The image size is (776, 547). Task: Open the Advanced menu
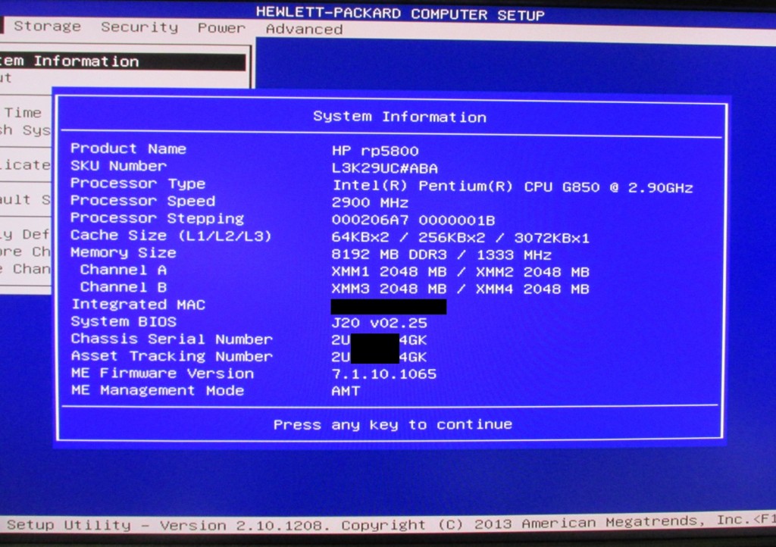304,30
